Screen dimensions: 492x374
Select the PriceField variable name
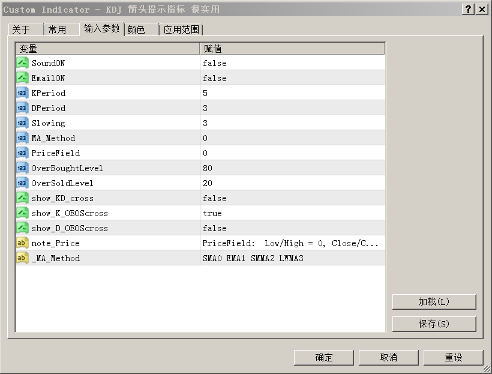[56, 153]
